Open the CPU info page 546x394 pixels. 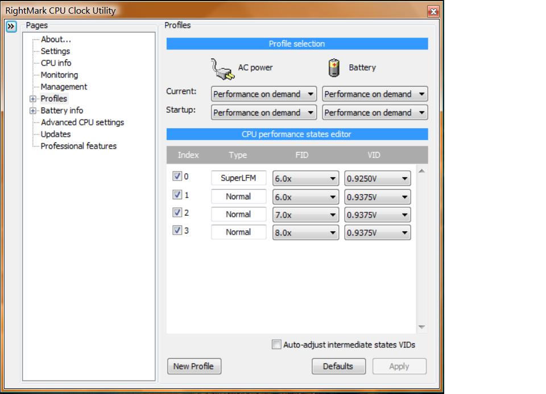point(56,63)
